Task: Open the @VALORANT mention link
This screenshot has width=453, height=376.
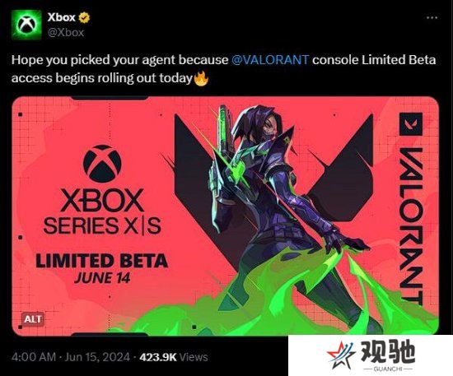Action: click(270, 60)
